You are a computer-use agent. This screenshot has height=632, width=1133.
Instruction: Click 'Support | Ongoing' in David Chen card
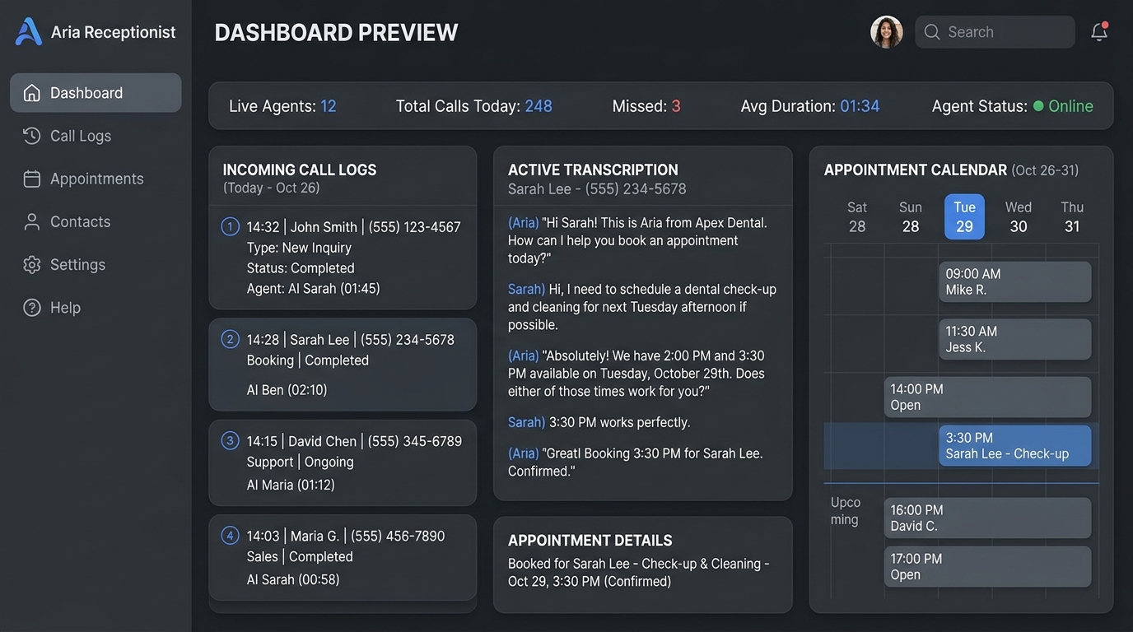pos(301,462)
